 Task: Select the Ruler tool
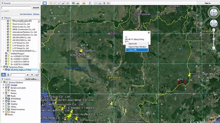click(90, 3)
